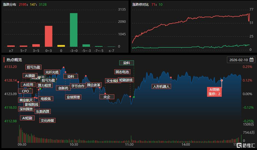
Task: Click the 1509万 volume axis value
Action: pos(248,124)
